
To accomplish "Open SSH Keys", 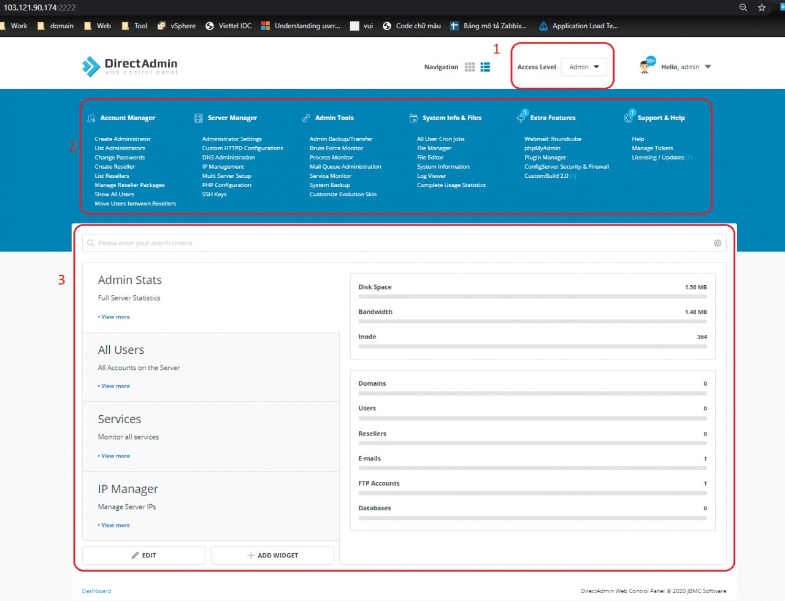I will pyautogui.click(x=214, y=194).
